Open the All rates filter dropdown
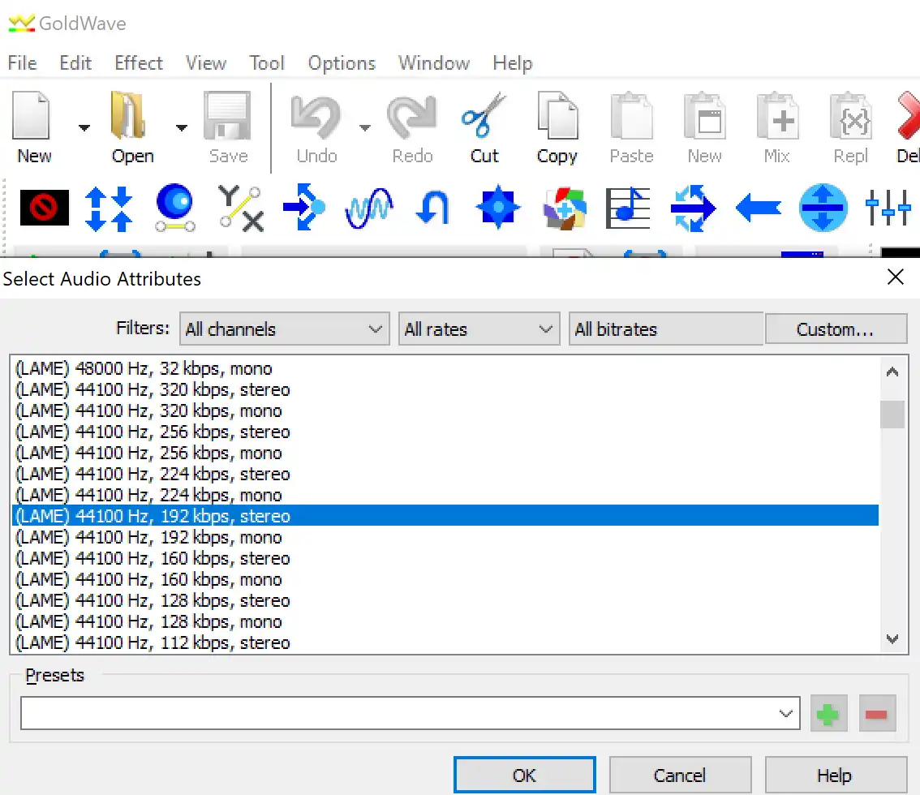 [479, 329]
